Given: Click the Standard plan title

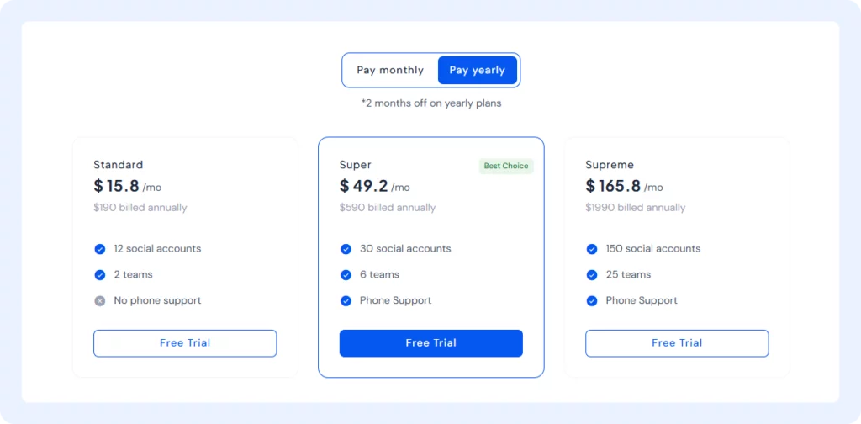Looking at the screenshot, I should point(118,165).
